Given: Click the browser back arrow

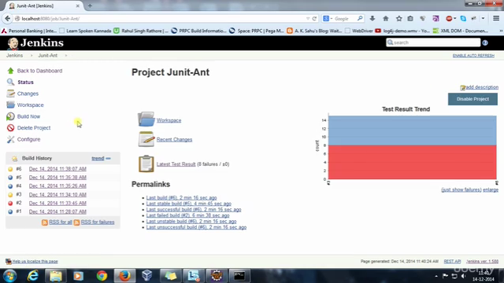Looking at the screenshot, I should tap(7, 19).
